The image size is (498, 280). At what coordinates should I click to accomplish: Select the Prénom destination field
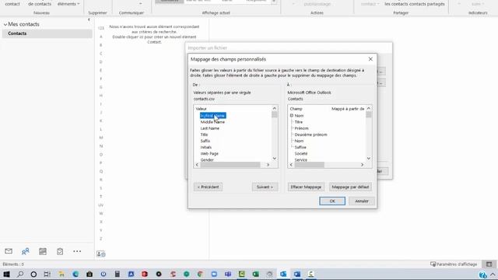point(301,128)
